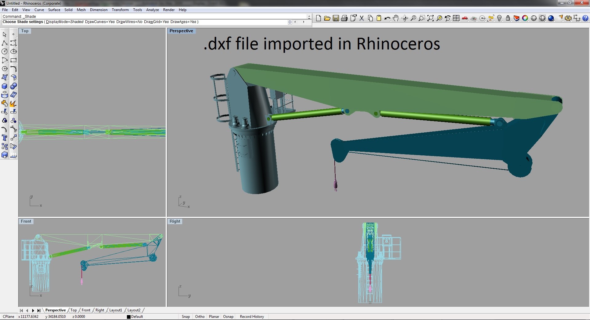Select the Rotate view tool

[405, 18]
